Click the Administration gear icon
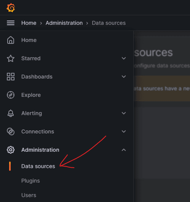Image resolution: width=190 pixels, height=202 pixels. click(x=11, y=150)
